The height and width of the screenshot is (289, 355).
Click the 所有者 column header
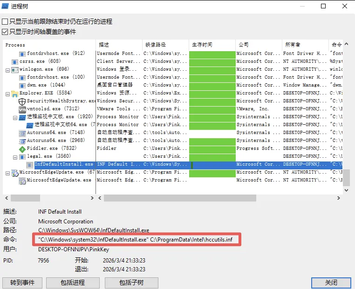coord(306,45)
